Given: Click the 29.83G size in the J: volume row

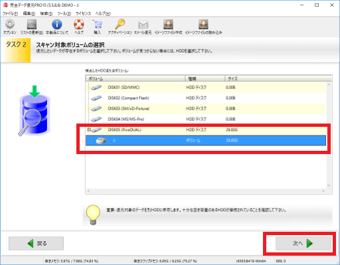Looking at the screenshot, I should pyautogui.click(x=232, y=140).
